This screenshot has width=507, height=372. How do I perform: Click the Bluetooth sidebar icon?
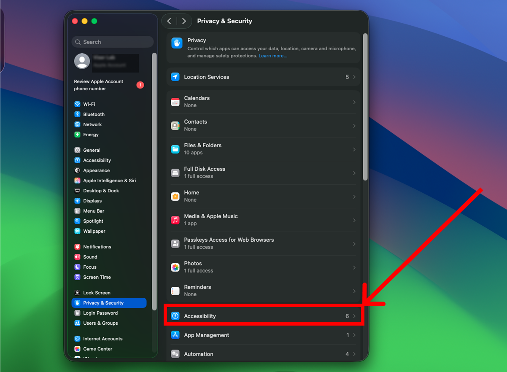(x=78, y=114)
